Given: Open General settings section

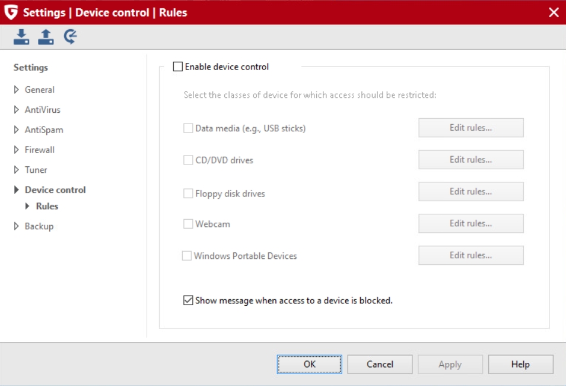Looking at the screenshot, I should point(39,90).
